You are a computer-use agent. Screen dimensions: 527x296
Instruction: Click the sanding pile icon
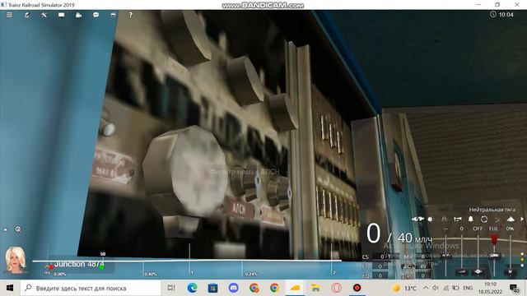pyautogui.click(x=511, y=220)
